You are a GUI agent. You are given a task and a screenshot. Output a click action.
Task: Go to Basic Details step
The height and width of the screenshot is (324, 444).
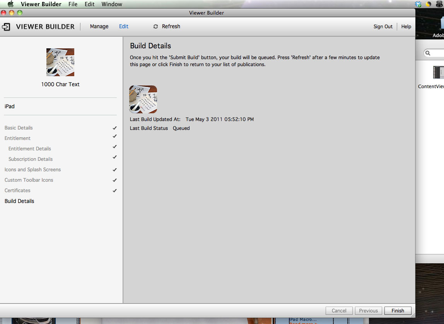coord(19,128)
